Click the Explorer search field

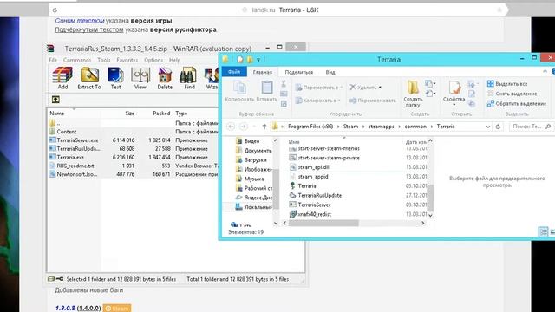pos(531,127)
